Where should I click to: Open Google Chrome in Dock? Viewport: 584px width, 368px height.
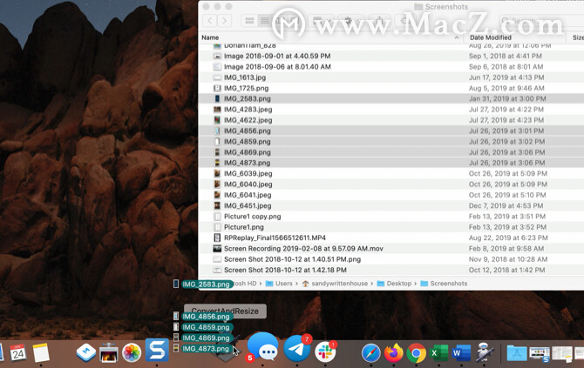[417, 352]
